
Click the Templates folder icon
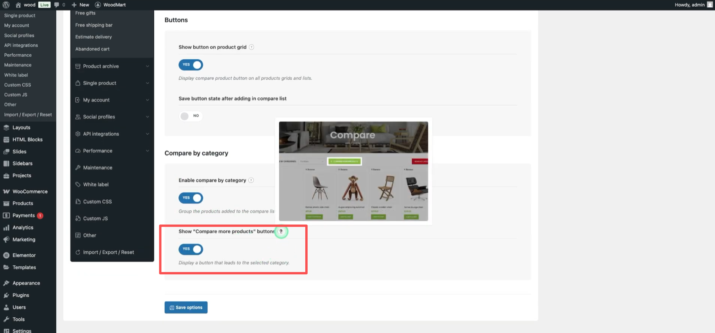coord(6,267)
